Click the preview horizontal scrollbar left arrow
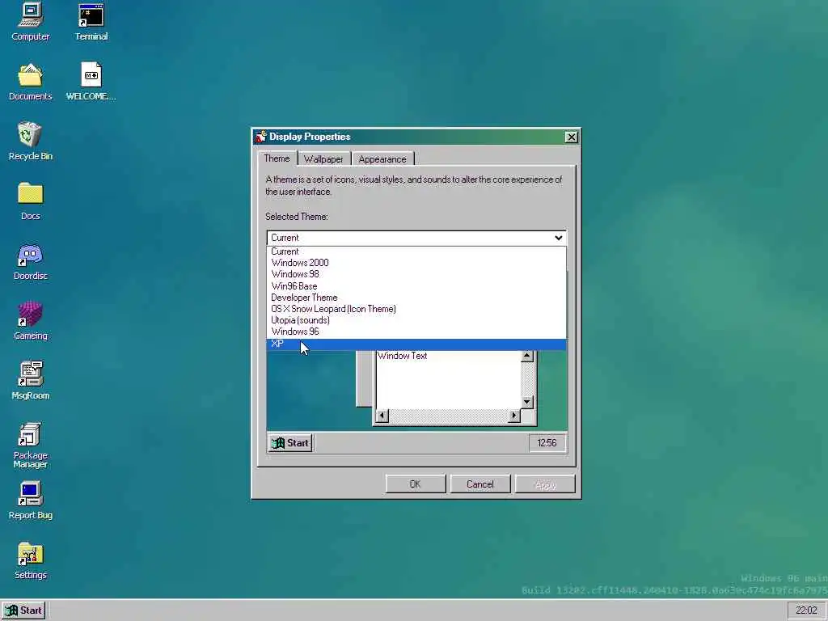 (382, 416)
